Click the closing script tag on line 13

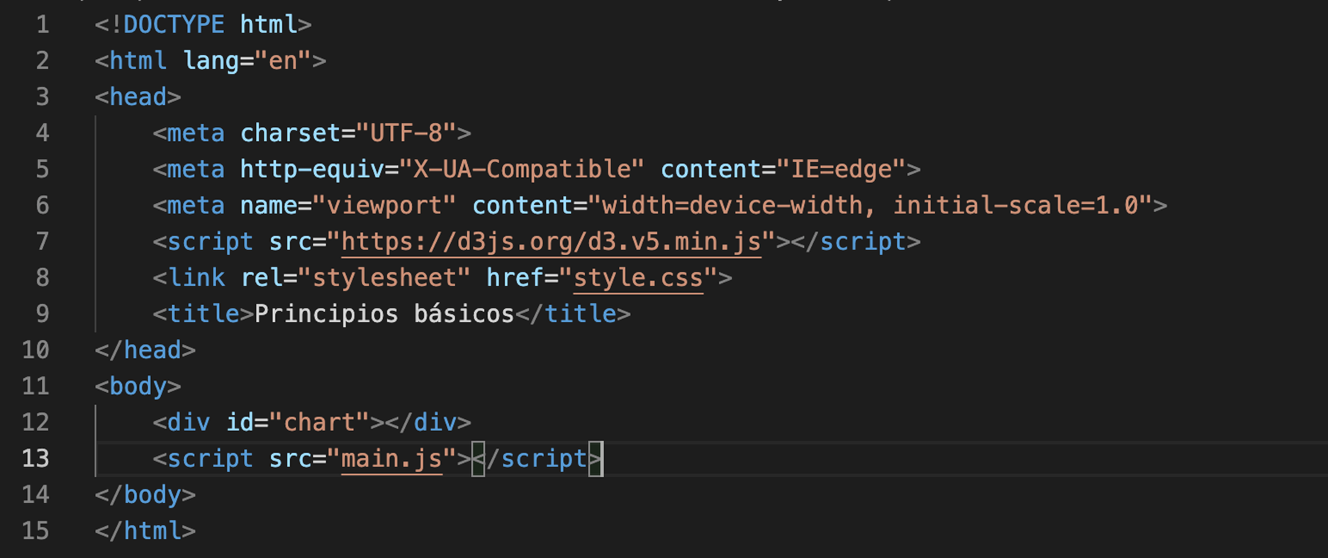point(537,459)
